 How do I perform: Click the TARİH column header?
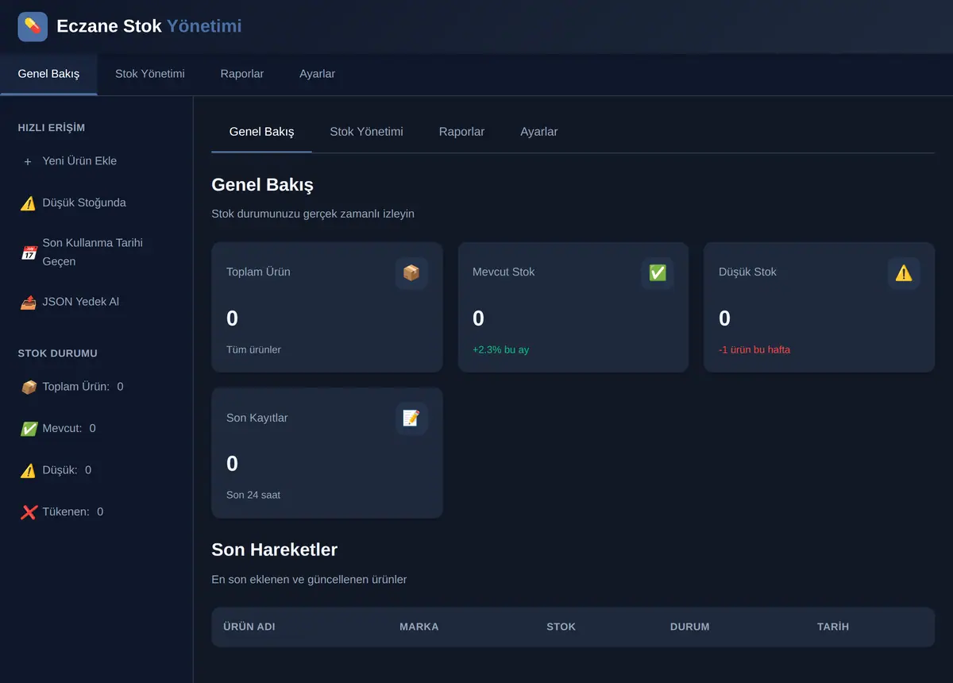pos(833,627)
